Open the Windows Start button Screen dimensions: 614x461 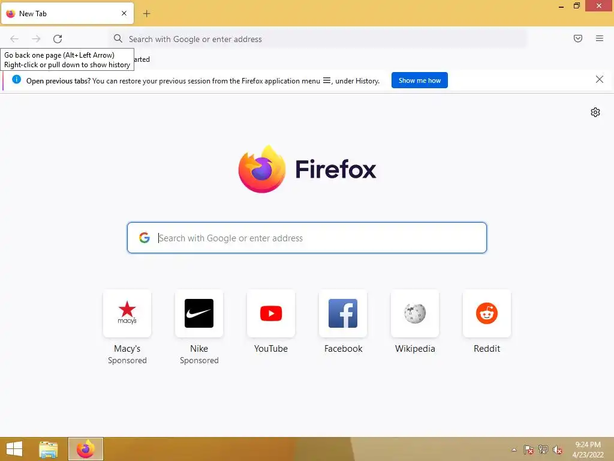click(x=14, y=449)
